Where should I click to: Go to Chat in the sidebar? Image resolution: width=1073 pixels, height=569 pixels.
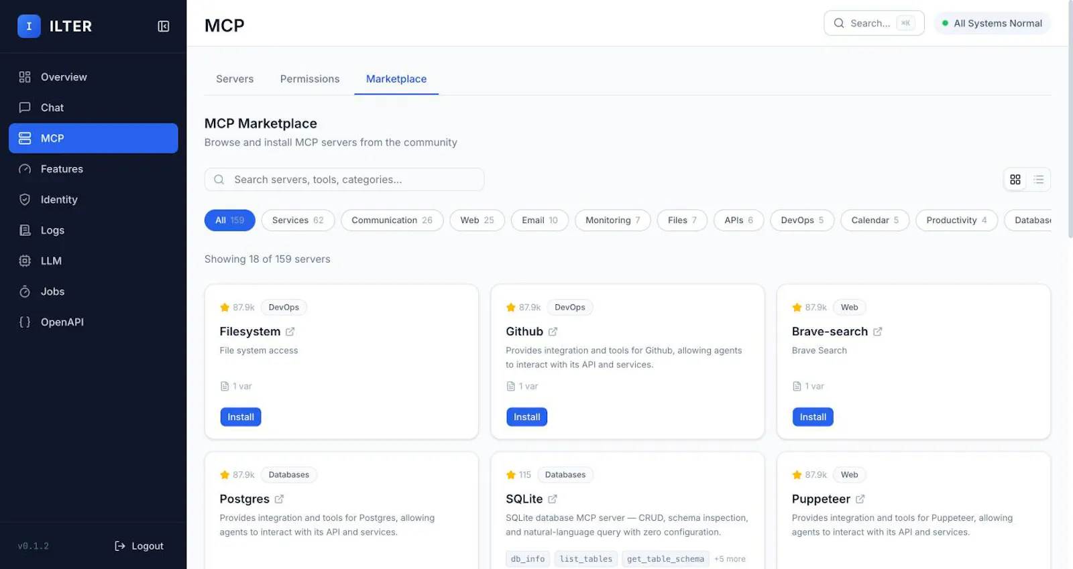pyautogui.click(x=93, y=108)
